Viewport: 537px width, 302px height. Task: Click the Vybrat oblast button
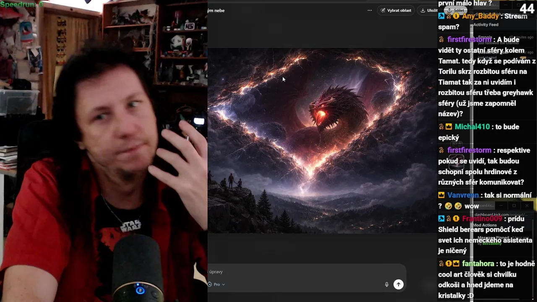(x=396, y=10)
